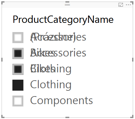Click the top-left corner resize handle
This screenshot has width=135, height=119.
(x=3, y=3)
